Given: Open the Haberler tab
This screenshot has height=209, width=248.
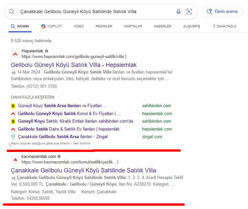Looking at the screenshot, I should [x=162, y=26].
